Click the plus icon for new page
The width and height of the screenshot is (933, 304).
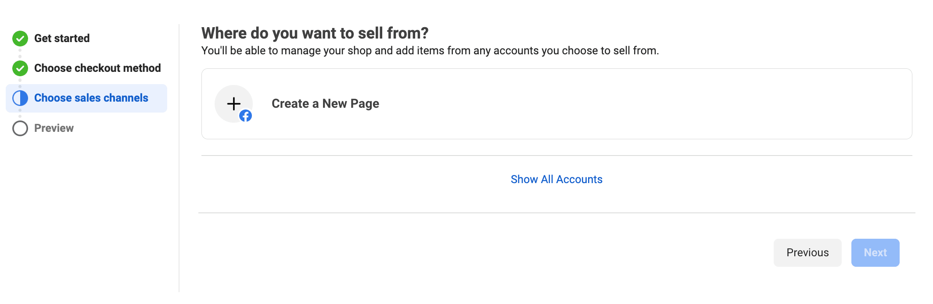233,104
